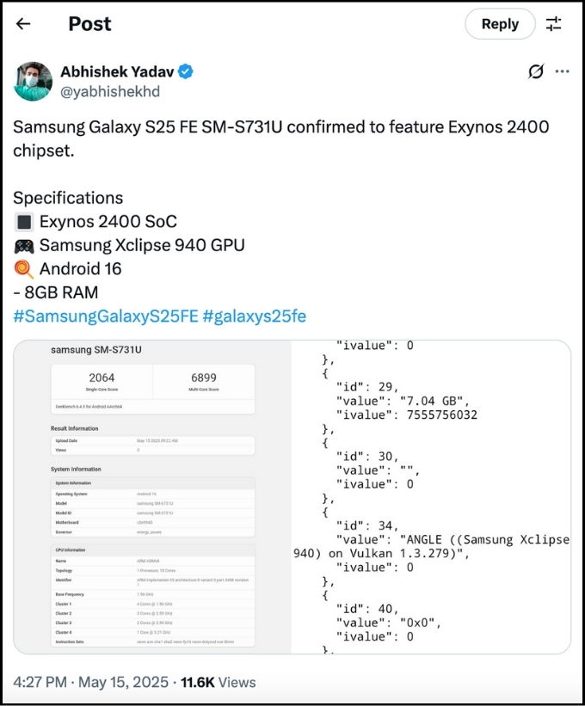Viewport: 585px width, 706px height.
Task: Open the three-dot more options menu
Action: point(562,71)
